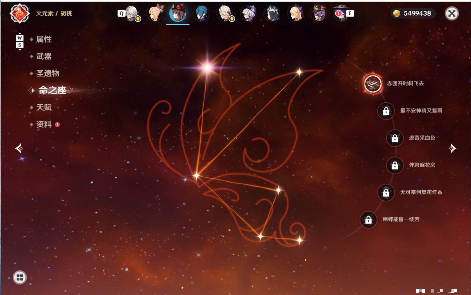Switch to previous character with left arrow
Screen dimensions: 471x295
point(19,148)
